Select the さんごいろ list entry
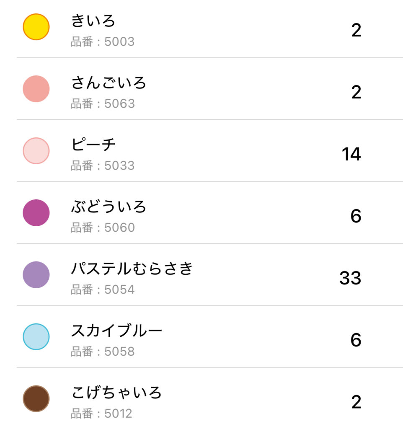Image resolution: width=403 pixels, height=429 pixels. point(108,83)
